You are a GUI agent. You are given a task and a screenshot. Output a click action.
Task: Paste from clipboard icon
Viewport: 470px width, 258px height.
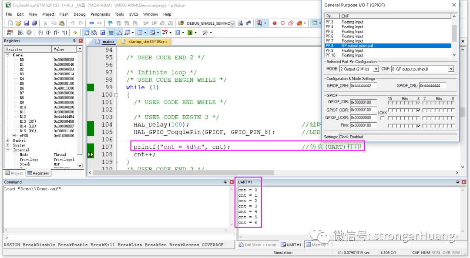(x=61, y=23)
